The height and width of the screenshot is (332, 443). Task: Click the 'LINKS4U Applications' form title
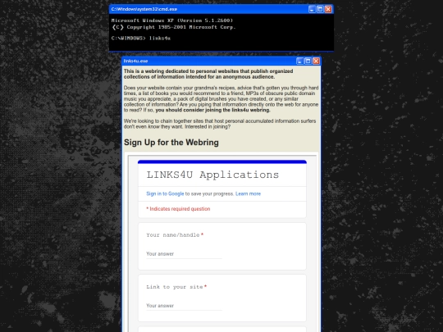point(212,175)
